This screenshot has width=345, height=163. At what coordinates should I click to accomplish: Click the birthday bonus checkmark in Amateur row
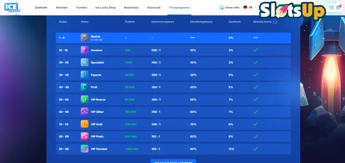pyautogui.click(x=256, y=50)
